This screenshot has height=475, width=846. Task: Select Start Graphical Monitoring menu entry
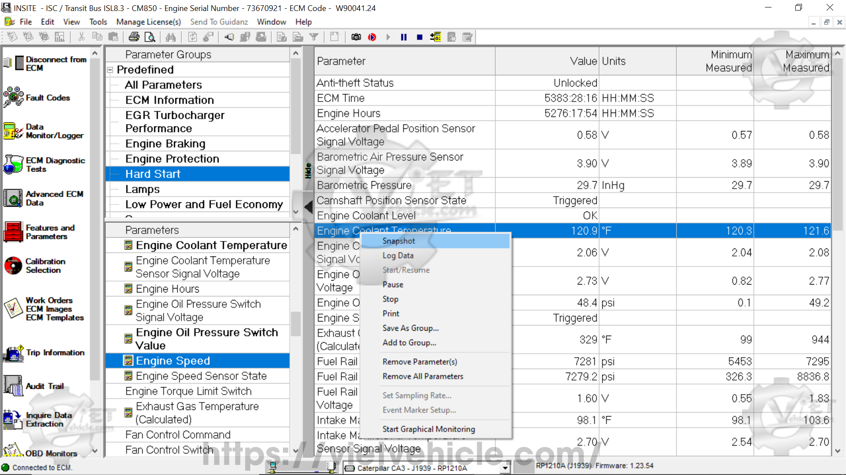[428, 429]
